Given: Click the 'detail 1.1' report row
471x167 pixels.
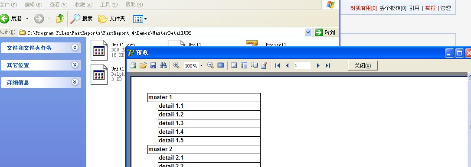Looking at the screenshot, I should (x=209, y=106).
